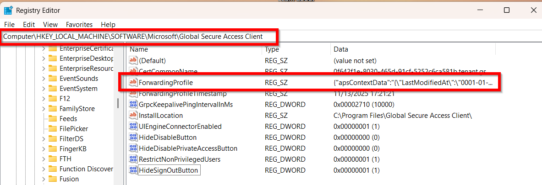
Task: Select the GrpcKeepalivePingIntervalInMs value name
Action: 186,105
